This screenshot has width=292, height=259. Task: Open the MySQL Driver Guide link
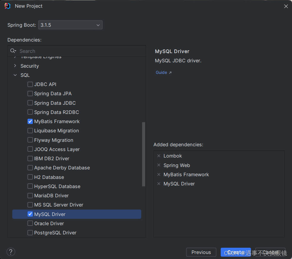[161, 72]
